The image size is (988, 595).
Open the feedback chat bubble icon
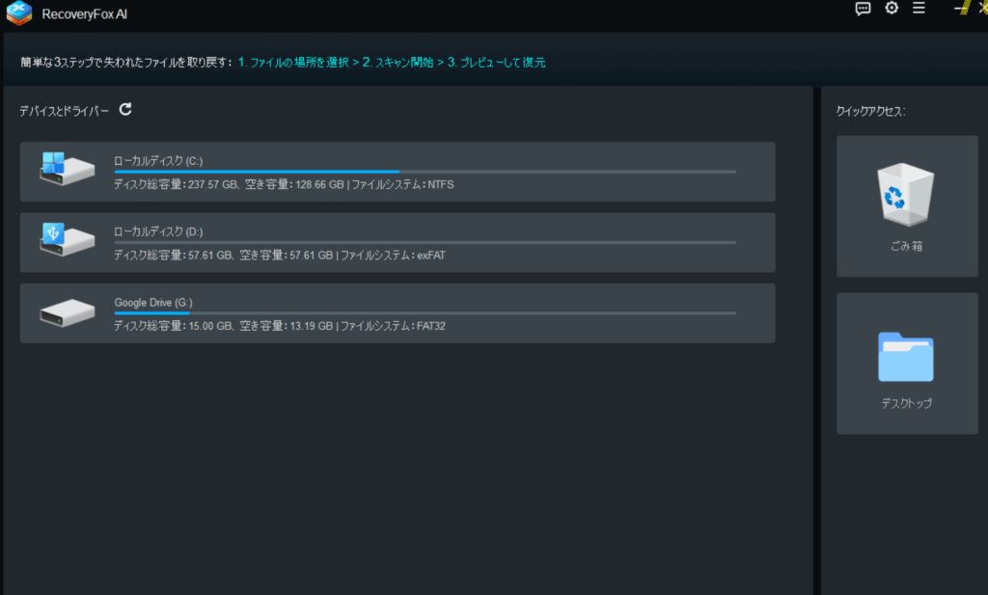point(864,9)
